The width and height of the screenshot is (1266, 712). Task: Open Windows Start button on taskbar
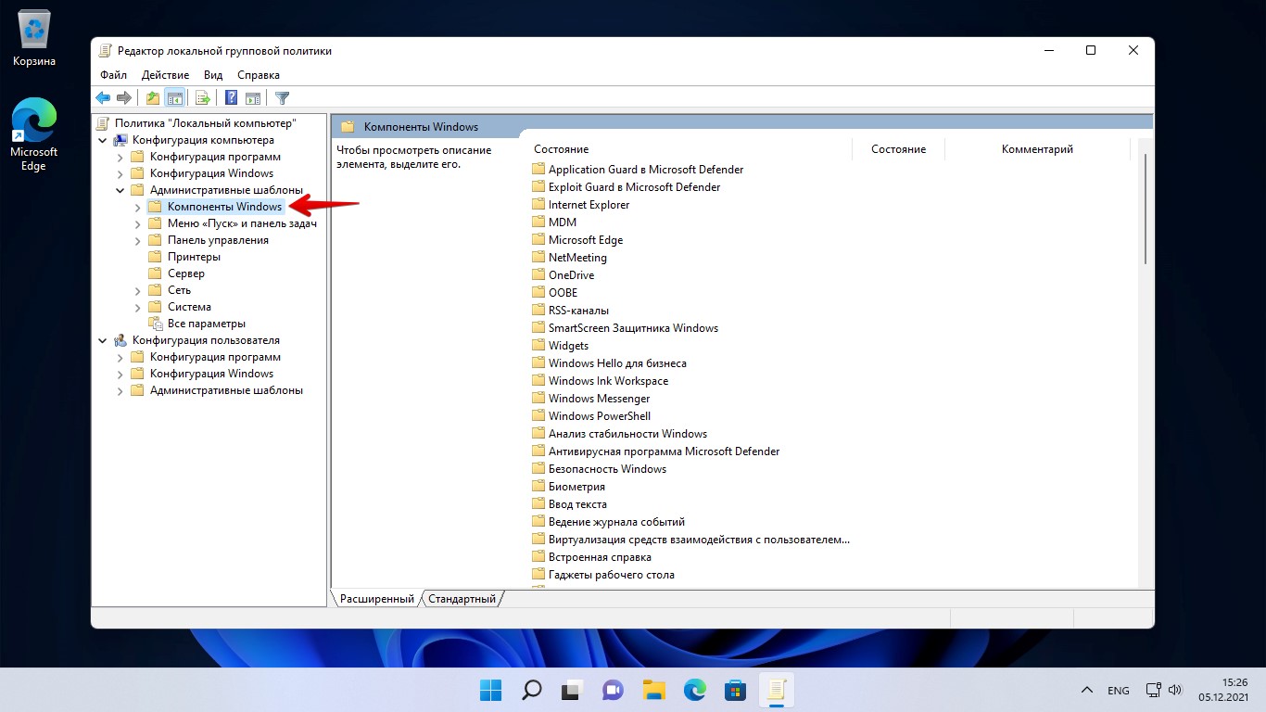click(x=490, y=690)
